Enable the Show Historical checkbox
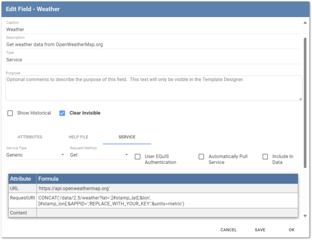The image size is (312, 240). click(x=10, y=113)
